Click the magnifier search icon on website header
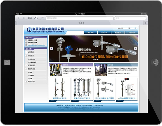 click(135, 28)
